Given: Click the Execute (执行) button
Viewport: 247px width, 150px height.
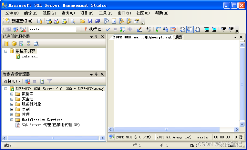Looking at the screenshot, I should 94,29.
